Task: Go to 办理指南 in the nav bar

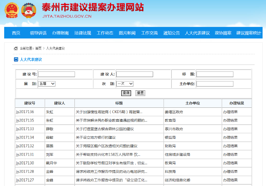Action: point(60,33)
